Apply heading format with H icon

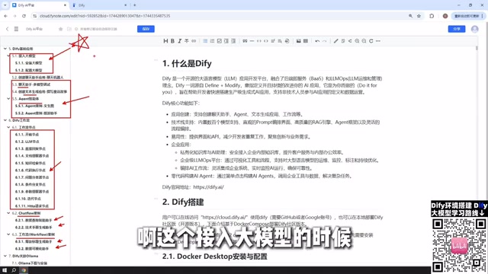click(165, 41)
